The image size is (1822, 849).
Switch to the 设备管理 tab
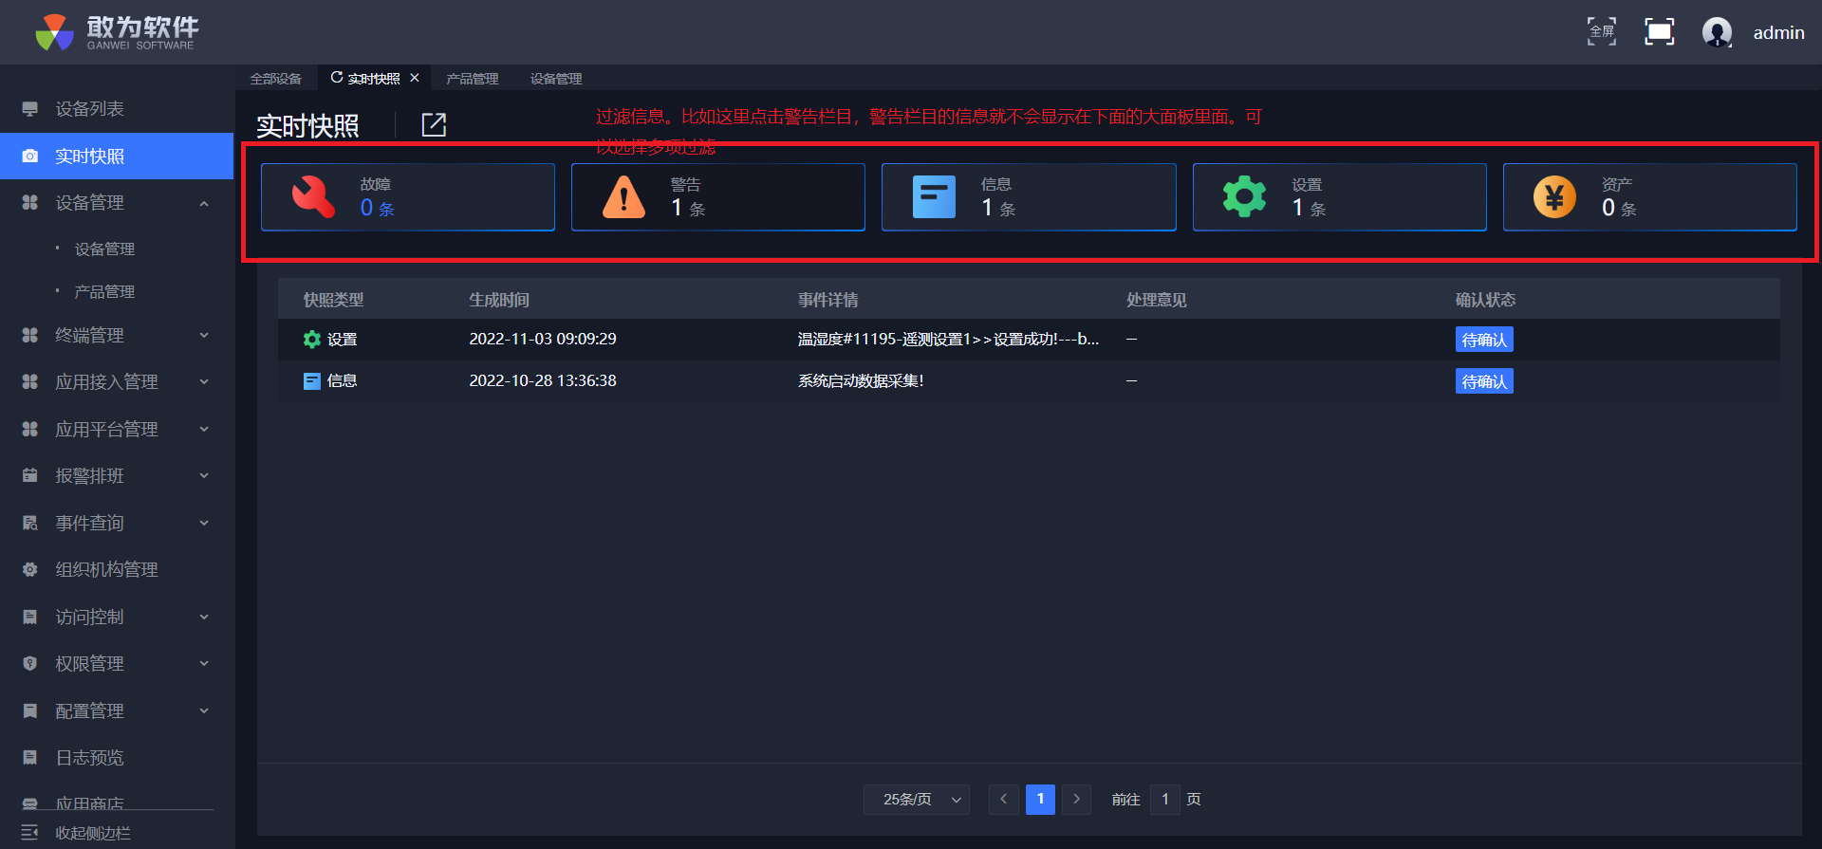556,79
